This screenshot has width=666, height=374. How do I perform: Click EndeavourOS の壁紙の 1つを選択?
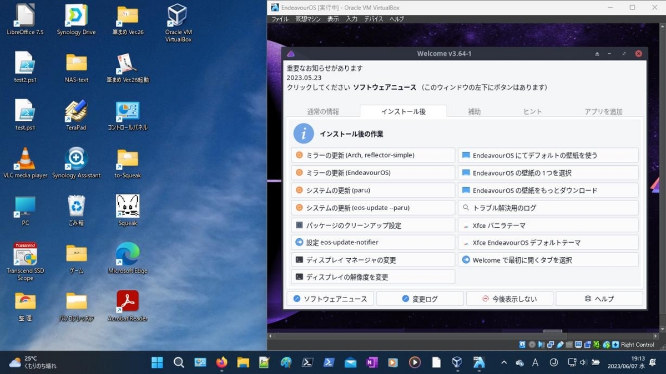pyautogui.click(x=548, y=173)
